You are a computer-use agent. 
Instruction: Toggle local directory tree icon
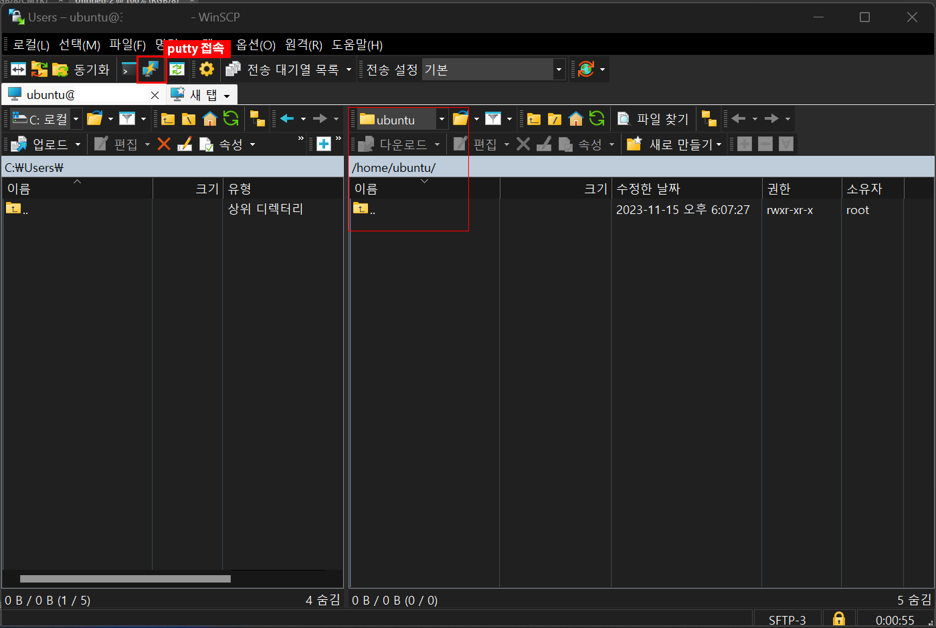257,119
